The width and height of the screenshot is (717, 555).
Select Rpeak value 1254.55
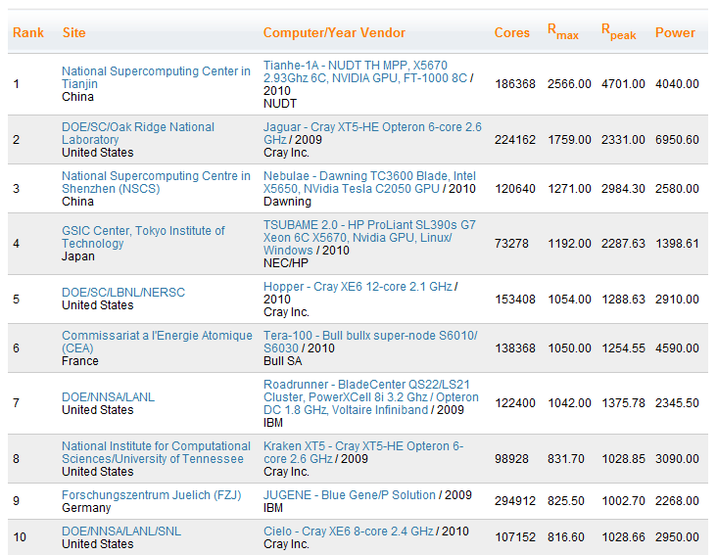623,348
